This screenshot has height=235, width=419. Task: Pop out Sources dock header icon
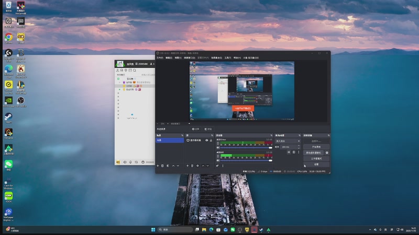[x=212, y=135]
